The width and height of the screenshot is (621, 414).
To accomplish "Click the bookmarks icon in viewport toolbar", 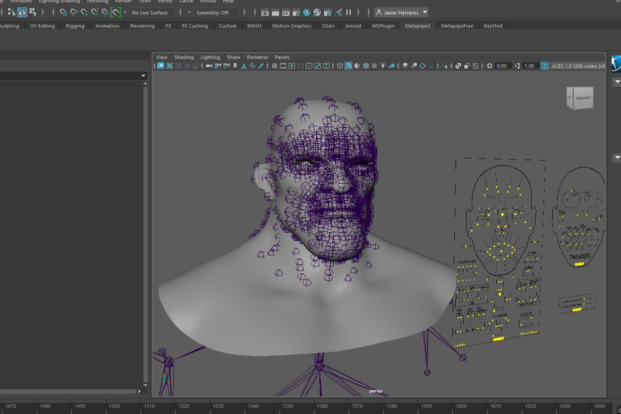I will (235, 66).
